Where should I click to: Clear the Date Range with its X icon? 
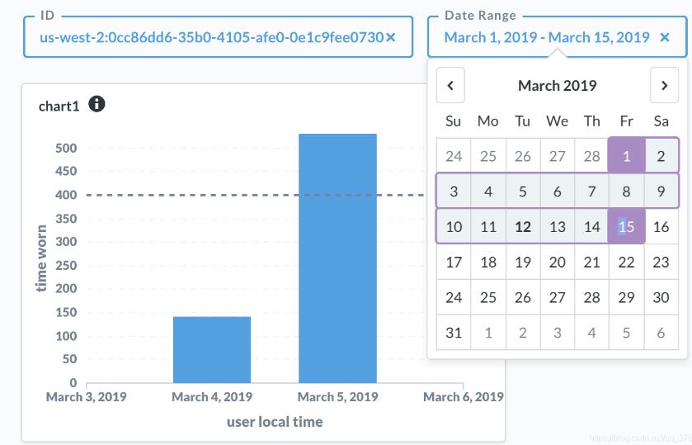coord(665,37)
